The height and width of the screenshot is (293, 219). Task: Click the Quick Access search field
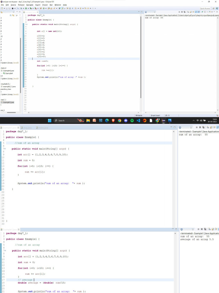point(205,8)
